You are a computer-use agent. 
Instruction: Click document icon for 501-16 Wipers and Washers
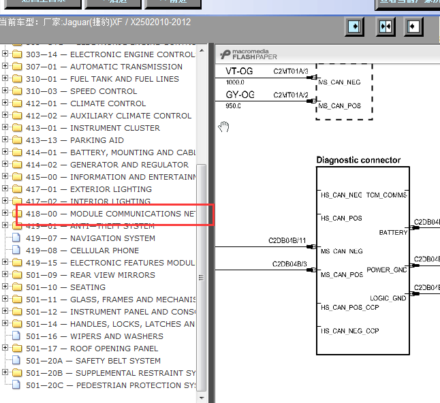click(16, 336)
